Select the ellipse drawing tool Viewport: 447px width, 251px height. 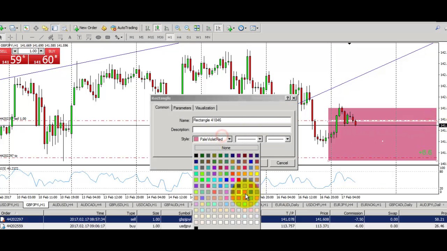tap(98, 37)
